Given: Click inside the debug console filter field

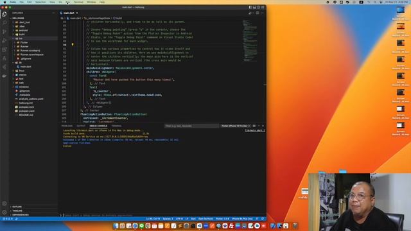Looking at the screenshot, I should point(191,126).
